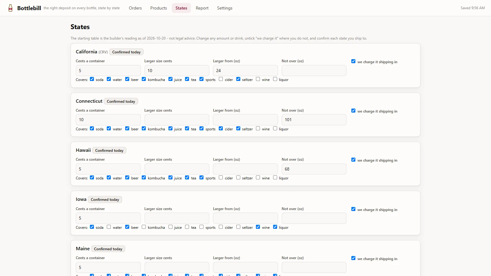Image resolution: width=491 pixels, height=276 pixels.
Task: Click Connecticut's Confirmed today button
Action: pos(121,102)
